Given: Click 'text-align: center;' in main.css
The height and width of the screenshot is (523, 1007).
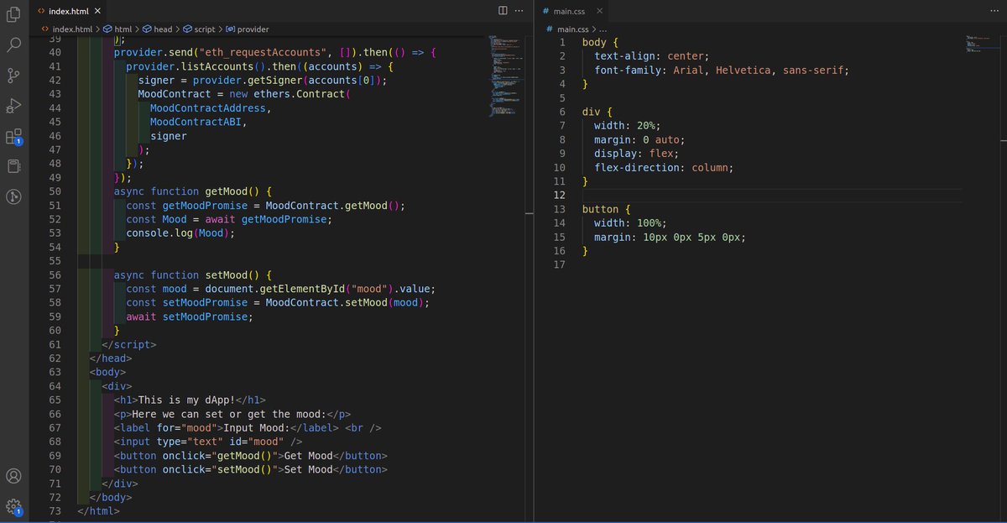Looking at the screenshot, I should pos(653,56).
